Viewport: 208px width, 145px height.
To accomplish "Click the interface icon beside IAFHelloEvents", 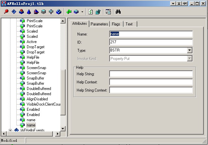I will tap(16, 130).
